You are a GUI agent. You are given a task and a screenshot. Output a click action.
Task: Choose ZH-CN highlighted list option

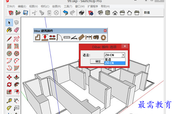coord(115,63)
